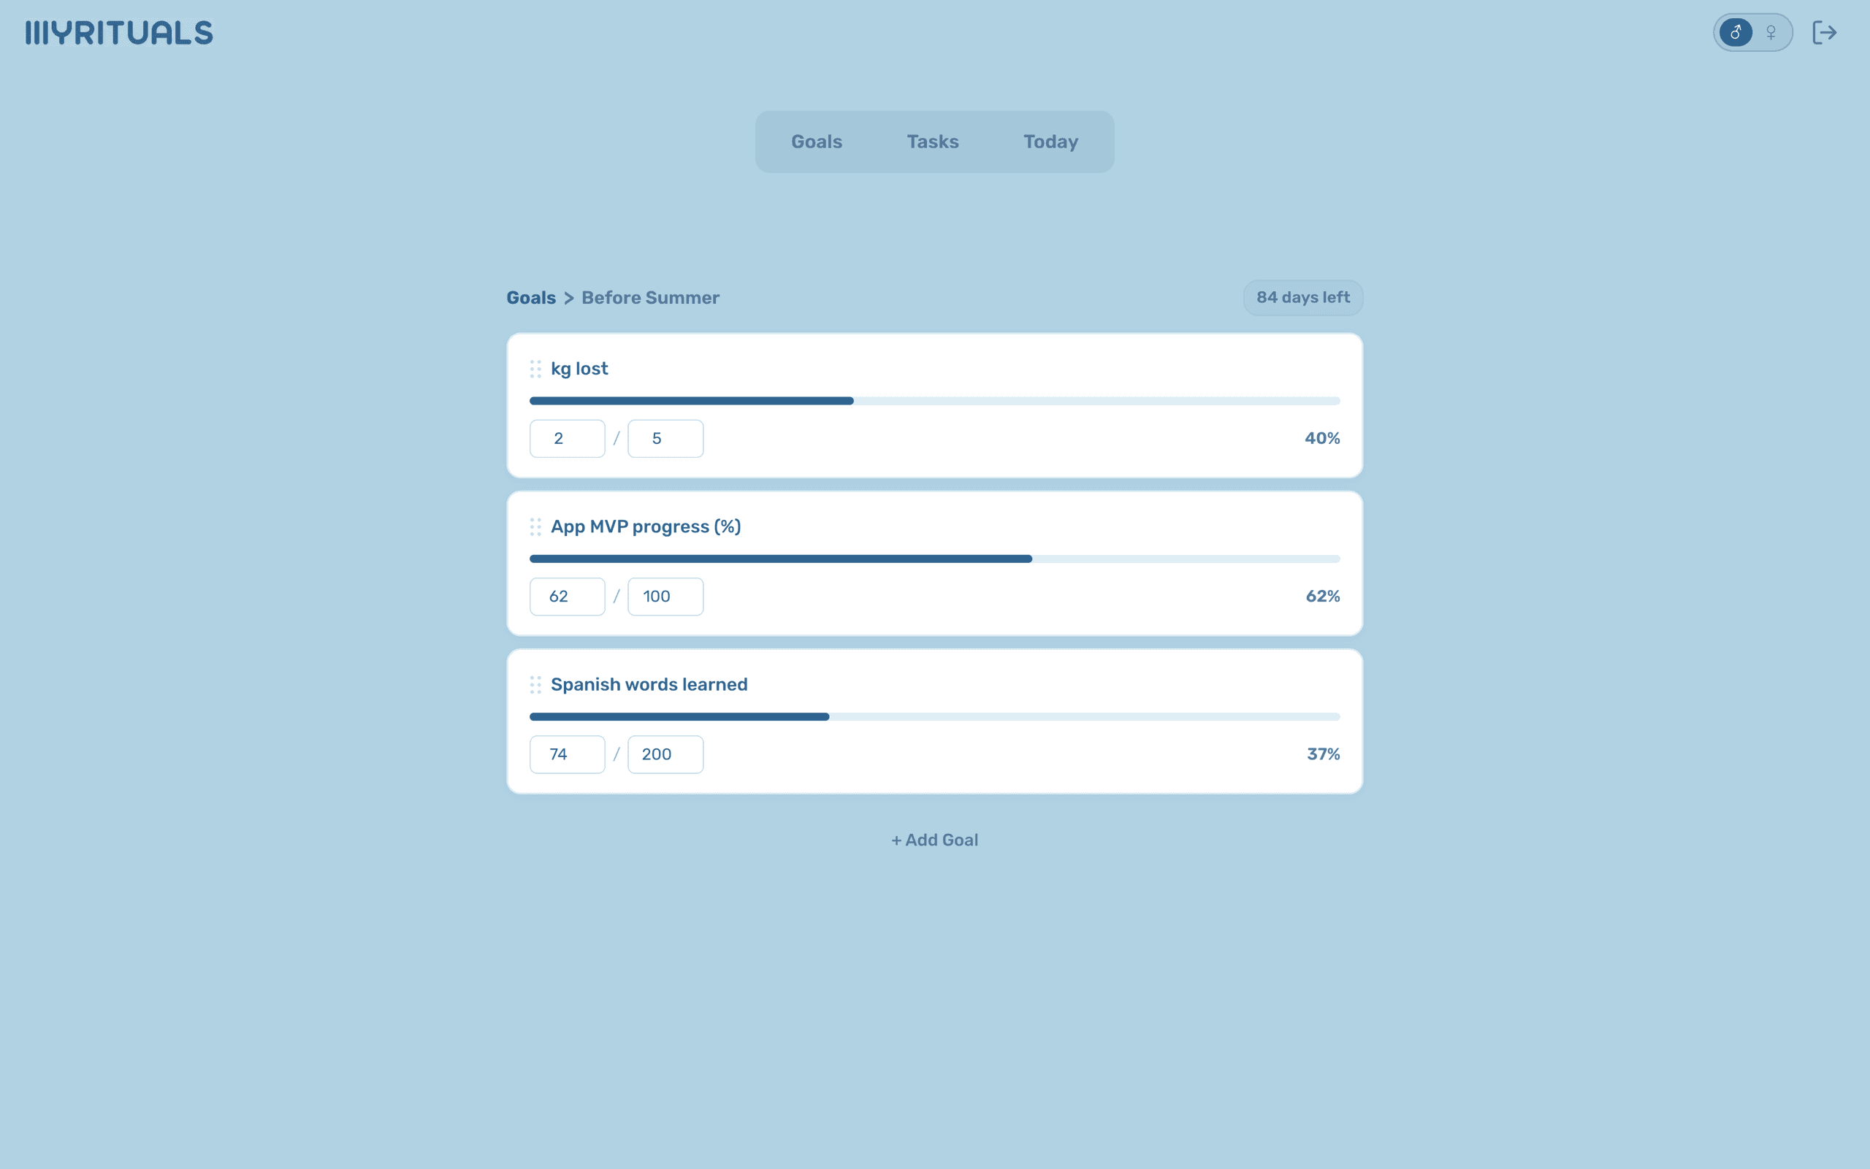This screenshot has width=1870, height=1169.
Task: Open the Goals tab
Action: point(815,142)
